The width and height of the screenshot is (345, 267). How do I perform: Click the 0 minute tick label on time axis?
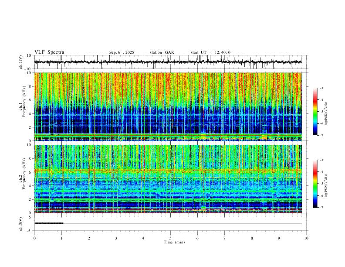tap(34, 238)
